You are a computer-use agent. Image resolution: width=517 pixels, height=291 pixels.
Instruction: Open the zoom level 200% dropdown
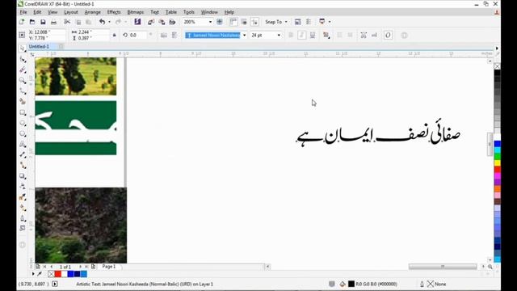210,22
